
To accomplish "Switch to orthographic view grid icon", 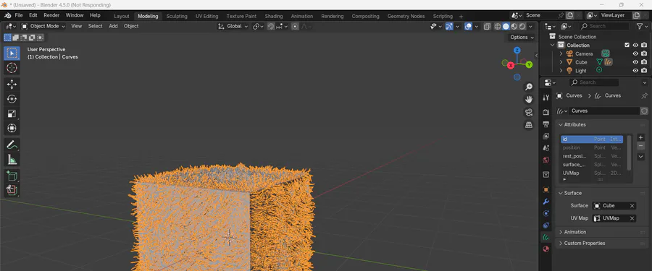I will coord(529,125).
